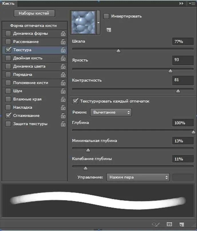Viewport: 197px width, 231px height.
Task: Click the blue texture thumbnail preview
Action: 83,23
